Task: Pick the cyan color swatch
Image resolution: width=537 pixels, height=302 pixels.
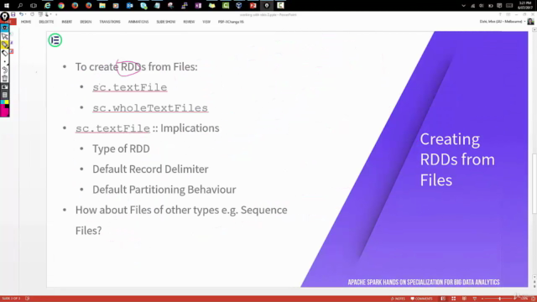Action: [3, 102]
